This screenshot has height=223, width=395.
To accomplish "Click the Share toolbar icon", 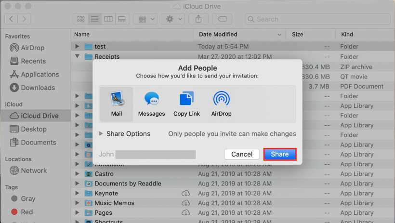I will pos(198,19).
